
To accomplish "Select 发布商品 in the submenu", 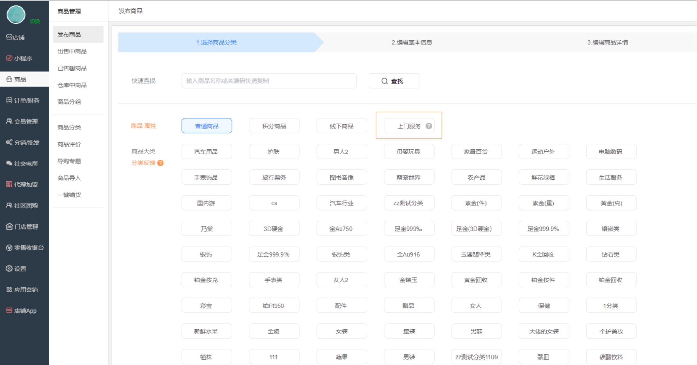I will coord(78,35).
